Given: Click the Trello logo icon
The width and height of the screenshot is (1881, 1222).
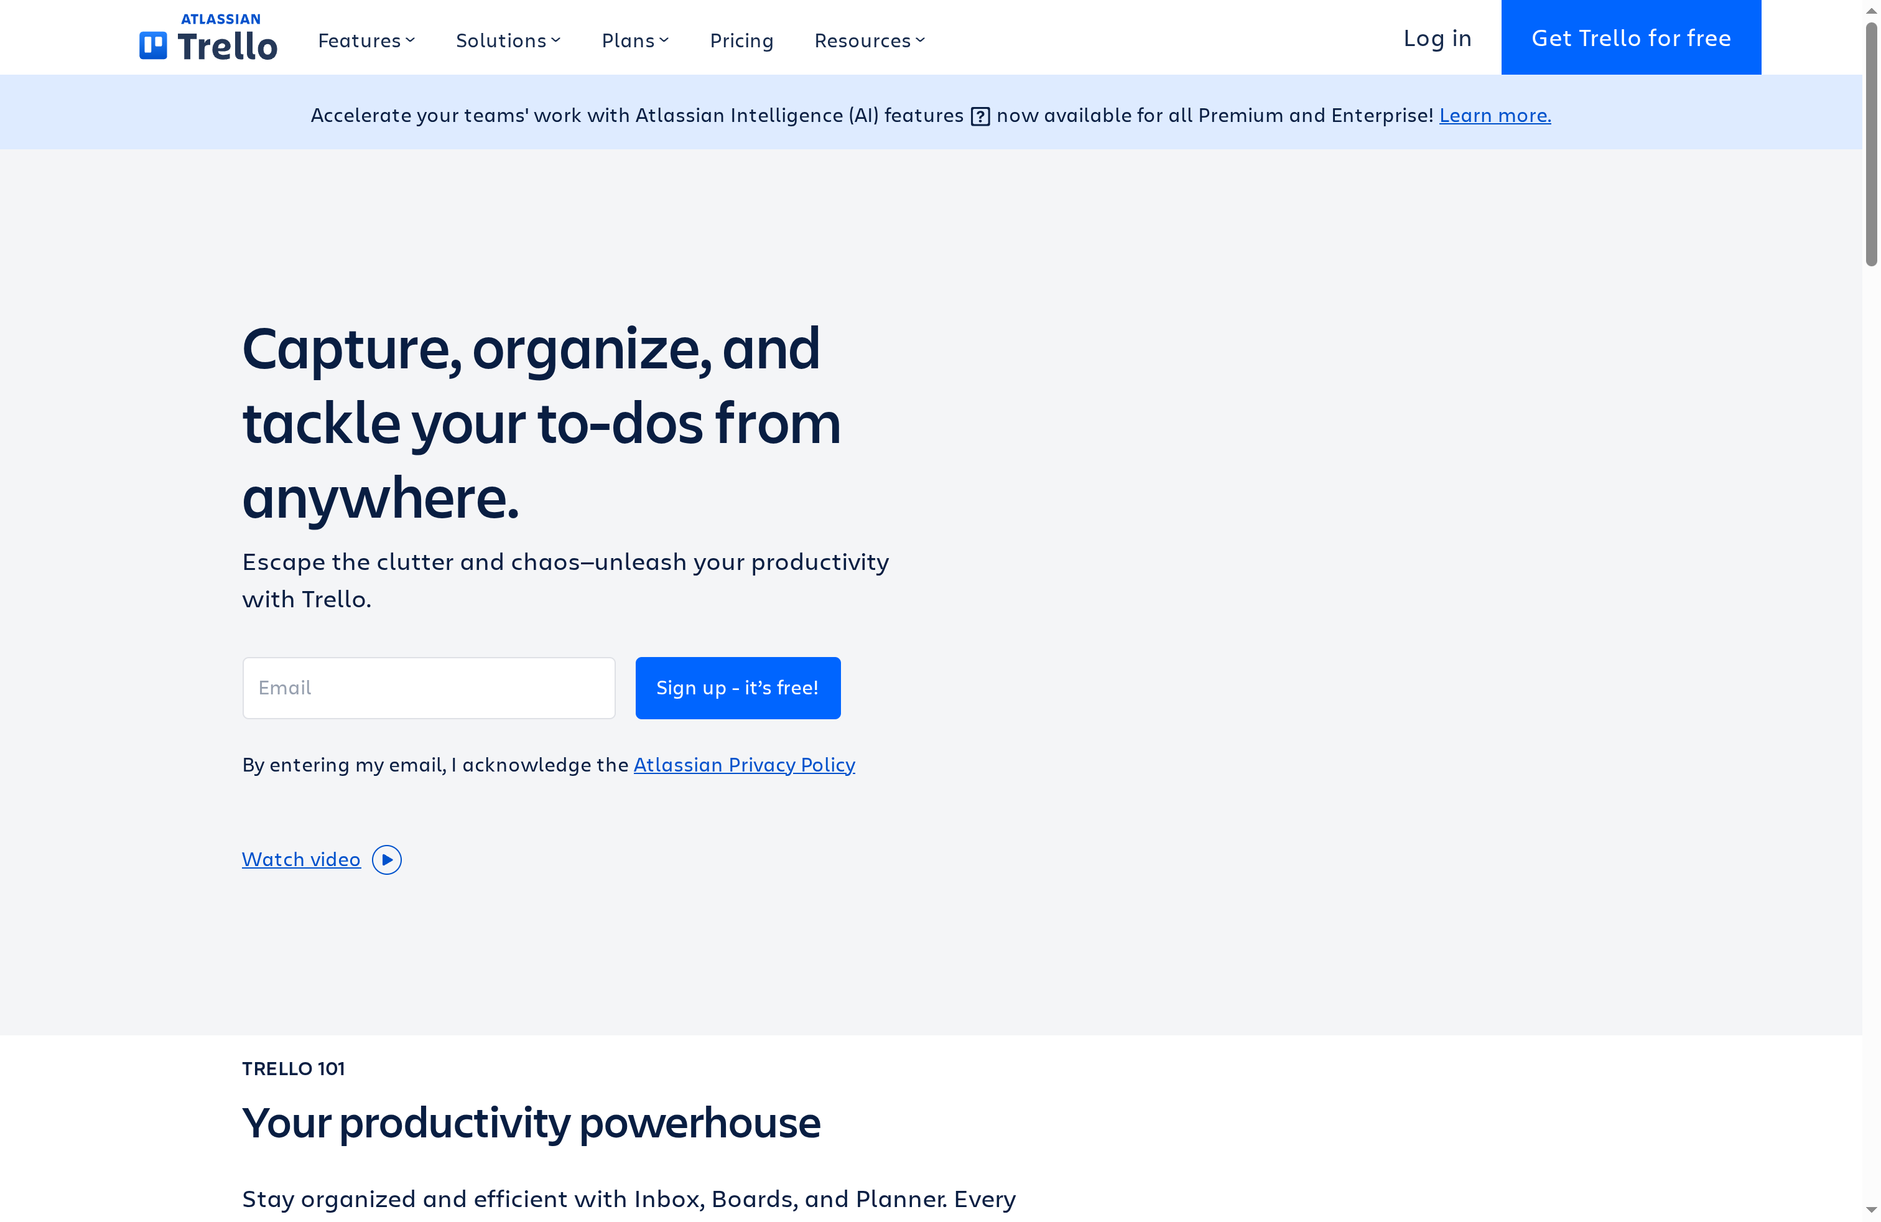Looking at the screenshot, I should (x=153, y=45).
